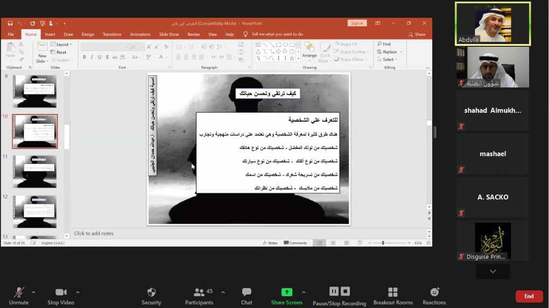Image resolution: width=549 pixels, height=308 pixels.
Task: Expand arrow beside Participants
Action: (x=223, y=292)
